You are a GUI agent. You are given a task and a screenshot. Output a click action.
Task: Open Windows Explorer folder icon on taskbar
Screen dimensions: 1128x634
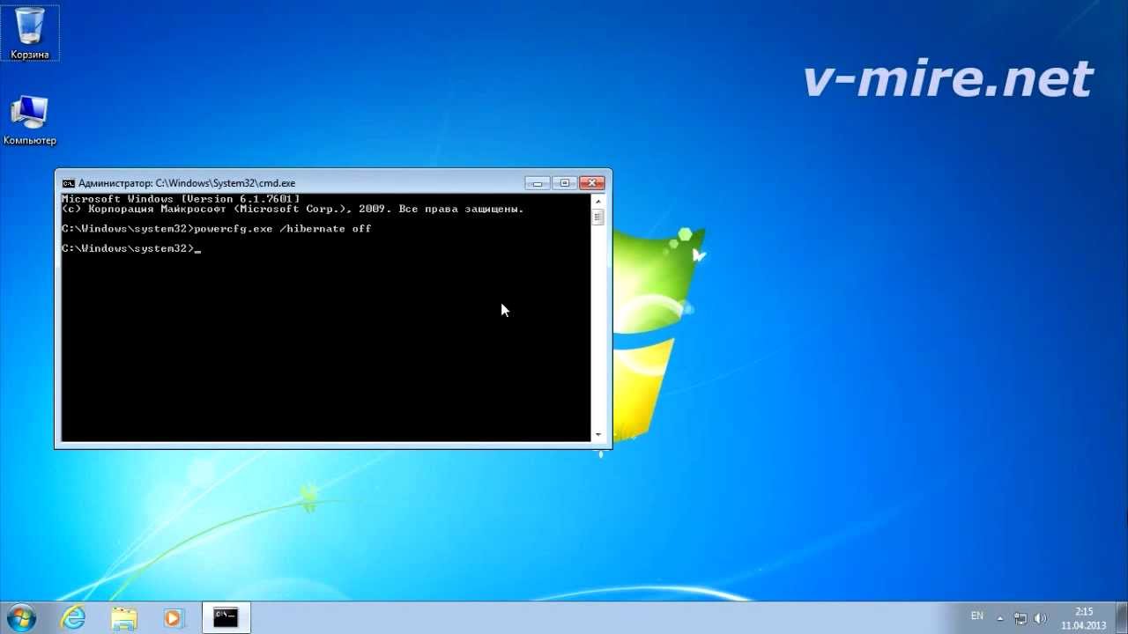click(x=124, y=617)
